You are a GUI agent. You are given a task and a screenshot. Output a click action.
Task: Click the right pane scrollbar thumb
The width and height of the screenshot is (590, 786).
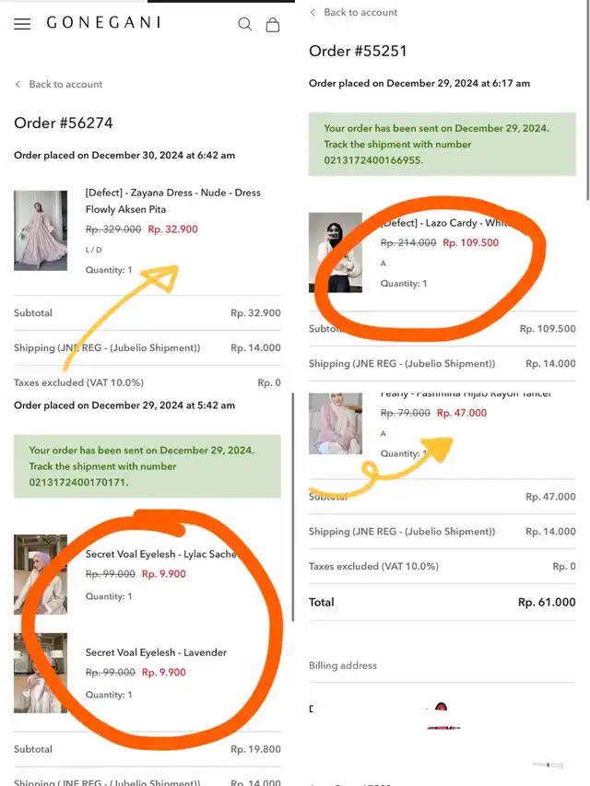[588, 100]
